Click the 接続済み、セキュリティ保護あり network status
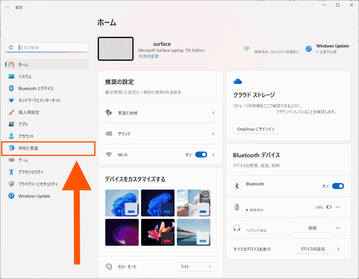The width and height of the screenshot is (359, 279). pos(276,52)
